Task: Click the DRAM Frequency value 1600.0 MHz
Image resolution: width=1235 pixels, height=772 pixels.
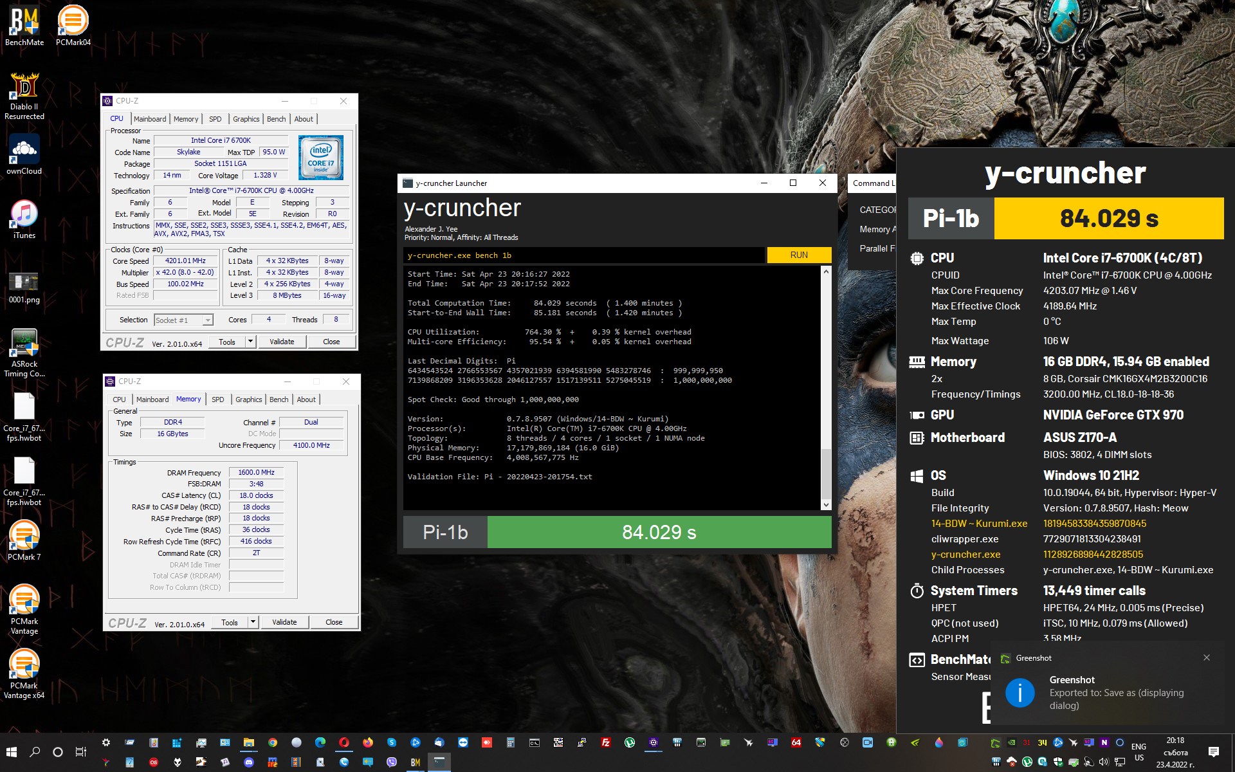Action: pos(256,472)
